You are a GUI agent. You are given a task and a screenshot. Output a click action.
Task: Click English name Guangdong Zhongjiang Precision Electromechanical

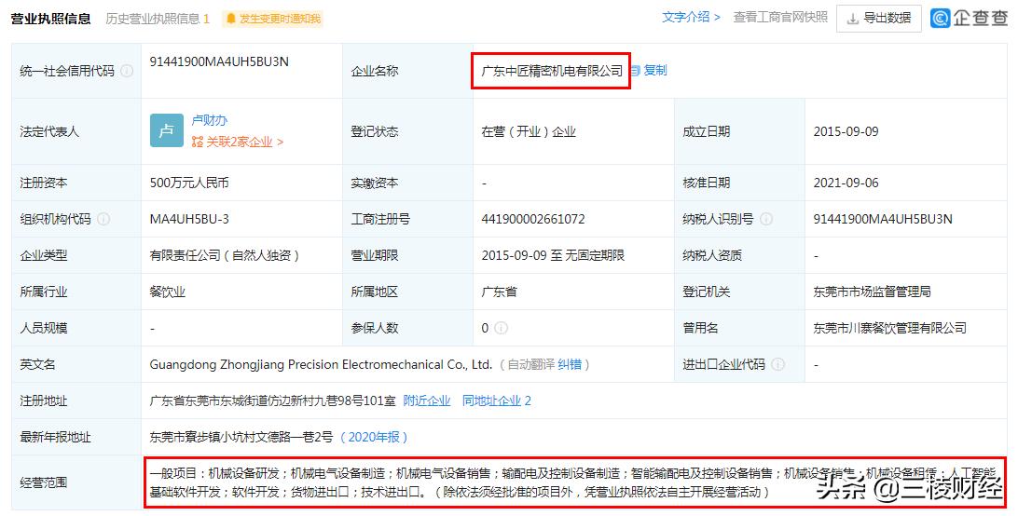321,365
